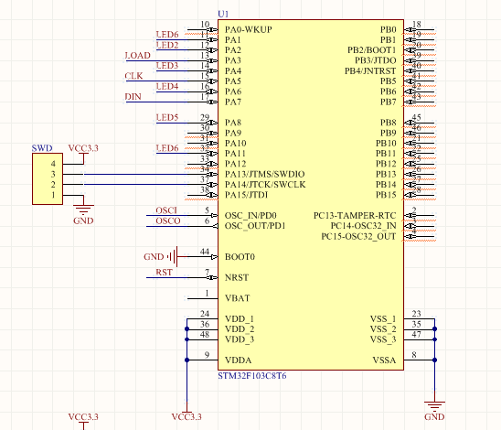Click pin number 1 on the VBAT line
This screenshot has height=430, width=501.
(x=207, y=293)
